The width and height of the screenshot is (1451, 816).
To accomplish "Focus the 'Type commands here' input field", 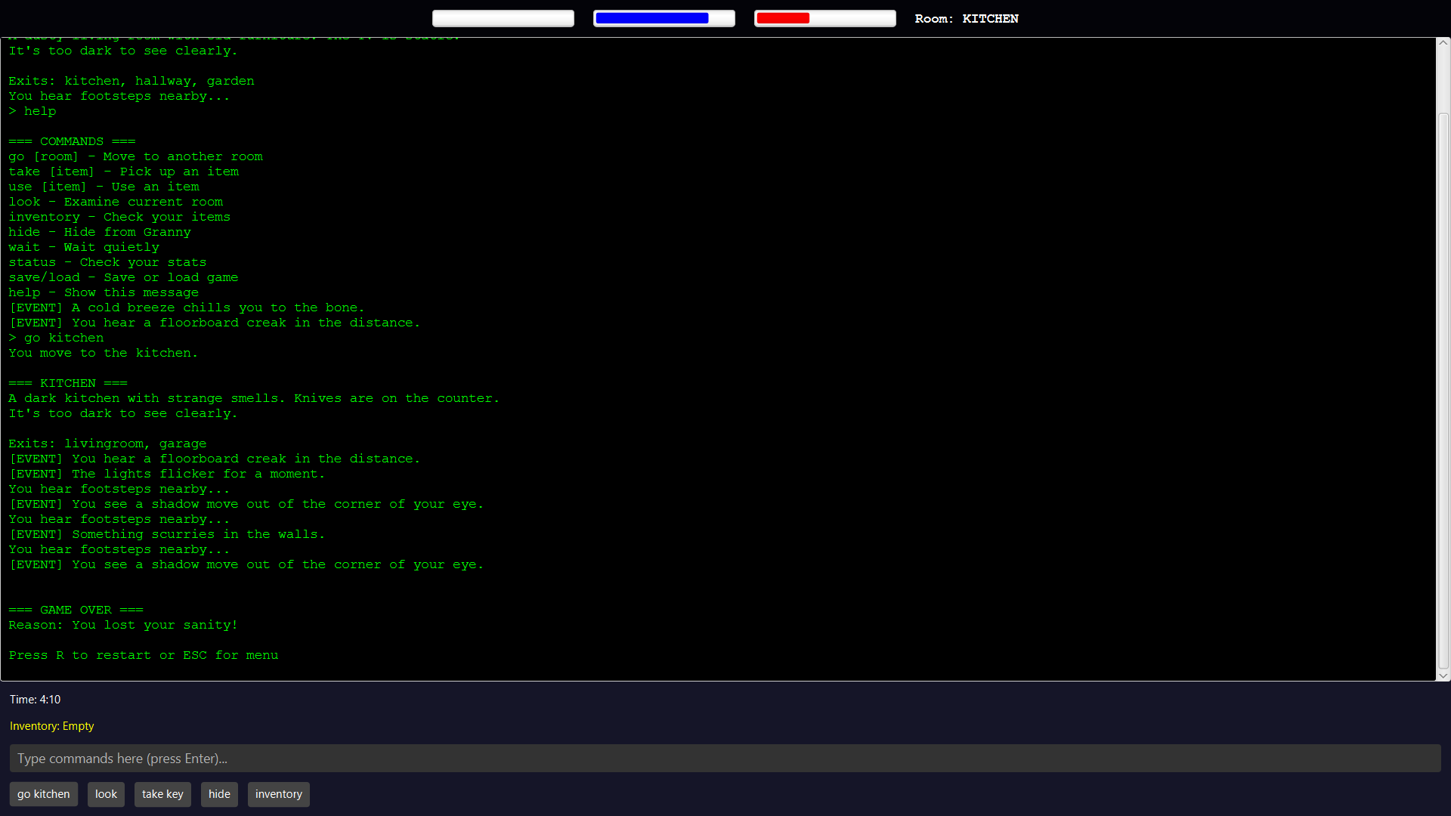I will click(725, 759).
